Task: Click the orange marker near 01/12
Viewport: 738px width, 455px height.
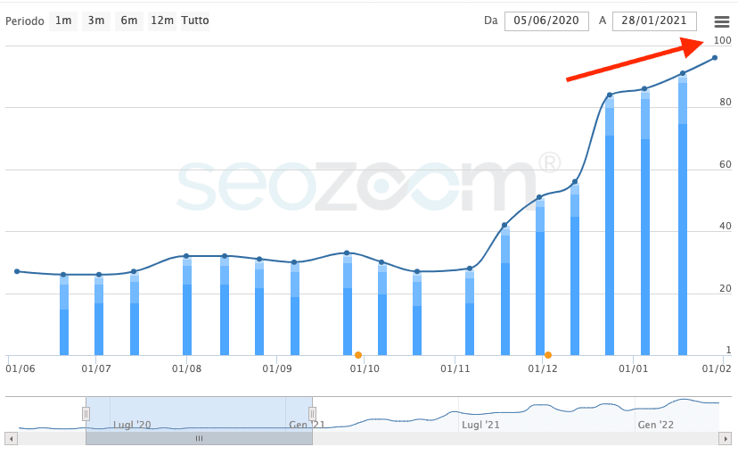Action: [548, 355]
